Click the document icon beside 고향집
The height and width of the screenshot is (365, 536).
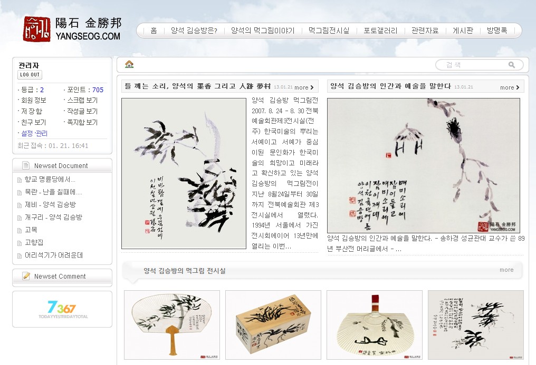coord(20,243)
